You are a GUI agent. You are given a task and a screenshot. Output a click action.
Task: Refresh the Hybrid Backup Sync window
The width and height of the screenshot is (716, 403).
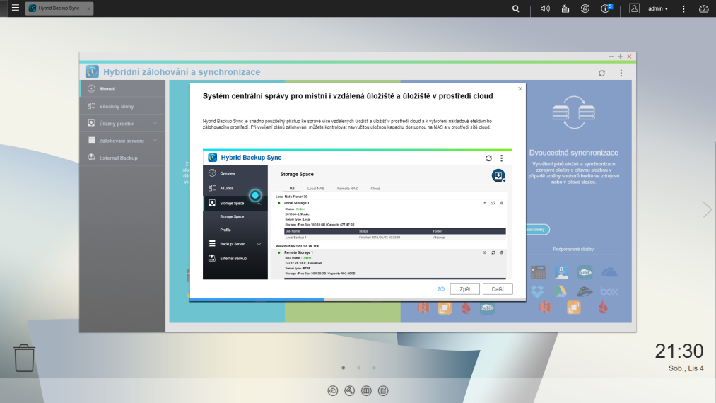601,73
